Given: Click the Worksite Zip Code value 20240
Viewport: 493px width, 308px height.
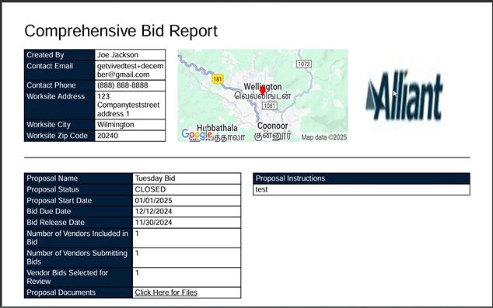Looking at the screenshot, I should click(107, 136).
